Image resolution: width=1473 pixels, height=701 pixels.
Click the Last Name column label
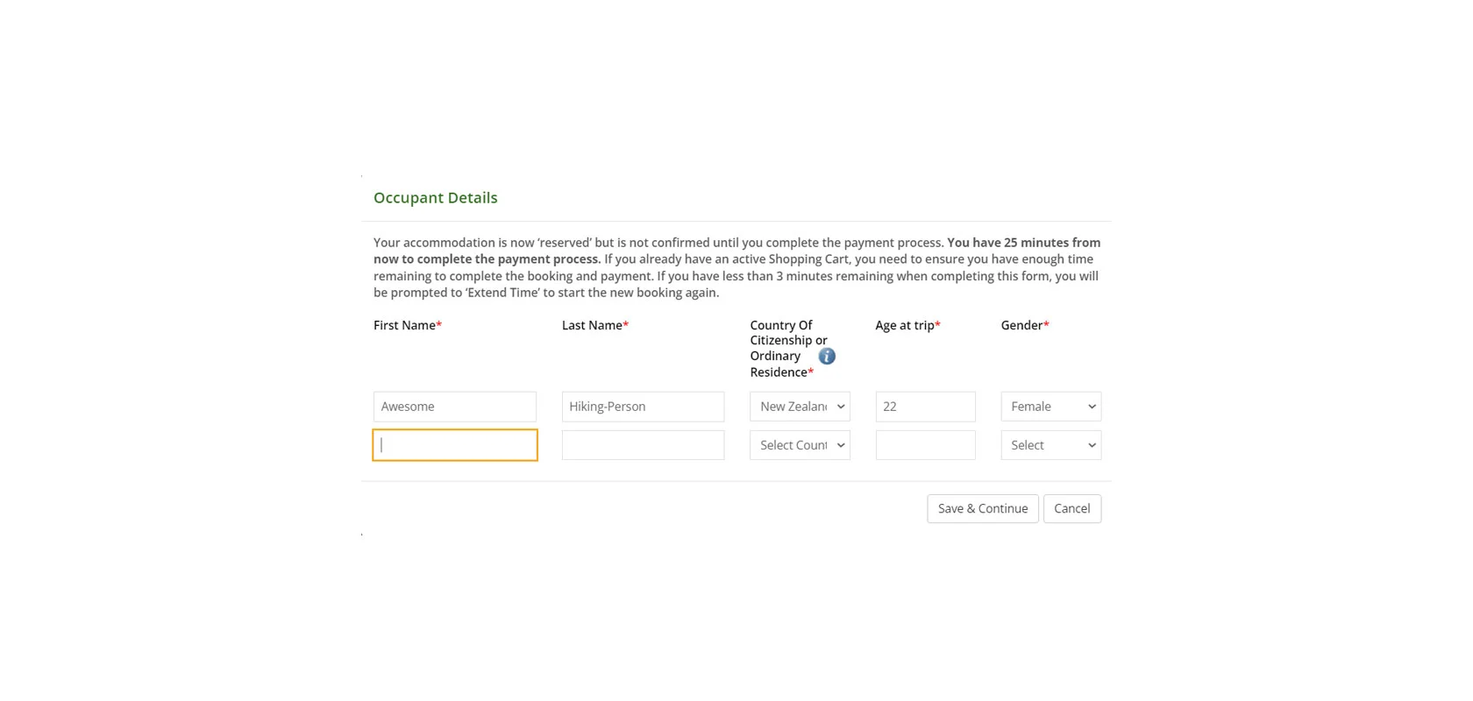pyautogui.click(x=595, y=325)
